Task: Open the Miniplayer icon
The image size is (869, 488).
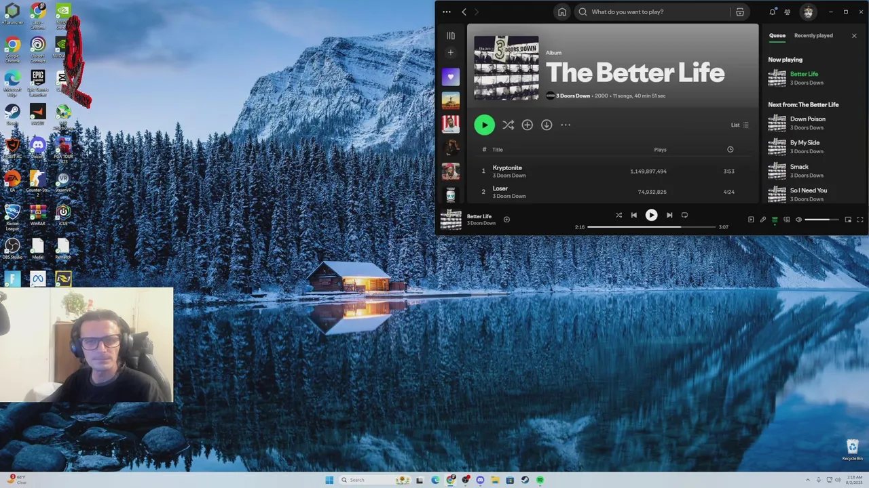Action: coord(848,220)
